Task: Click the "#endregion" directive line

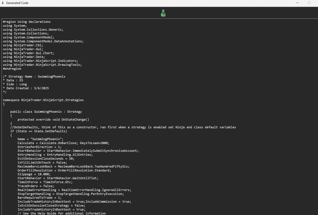Action: 12,69
